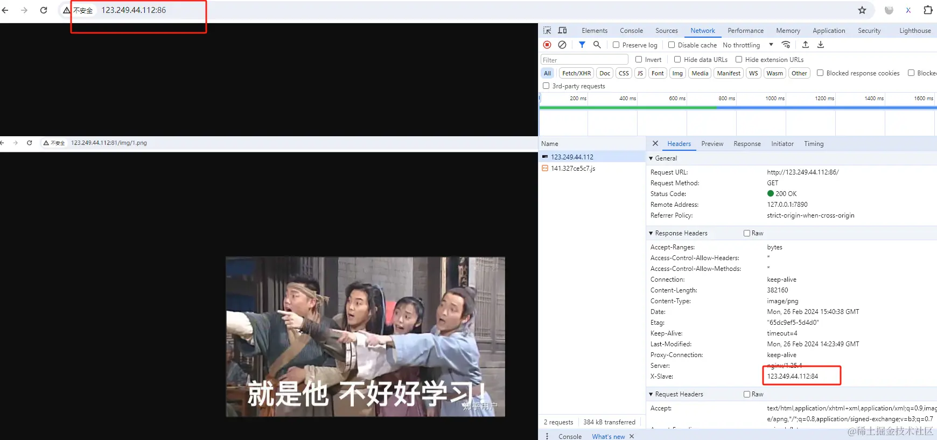Click the not-secure warning icon beside 123.249.44.112:86
This screenshot has width=937, height=440.
pos(67,10)
